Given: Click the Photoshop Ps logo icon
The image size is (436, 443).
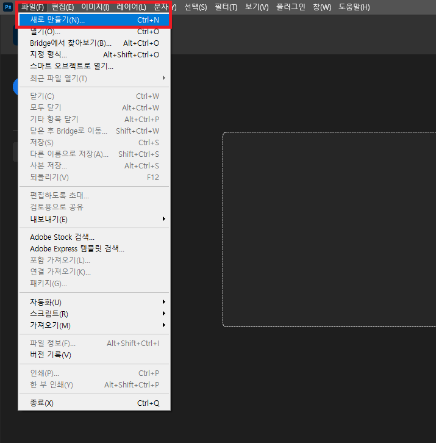Looking at the screenshot, I should pyautogui.click(x=8, y=7).
